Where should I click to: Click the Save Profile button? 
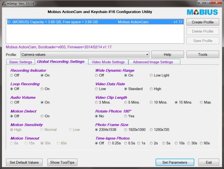[203, 41]
